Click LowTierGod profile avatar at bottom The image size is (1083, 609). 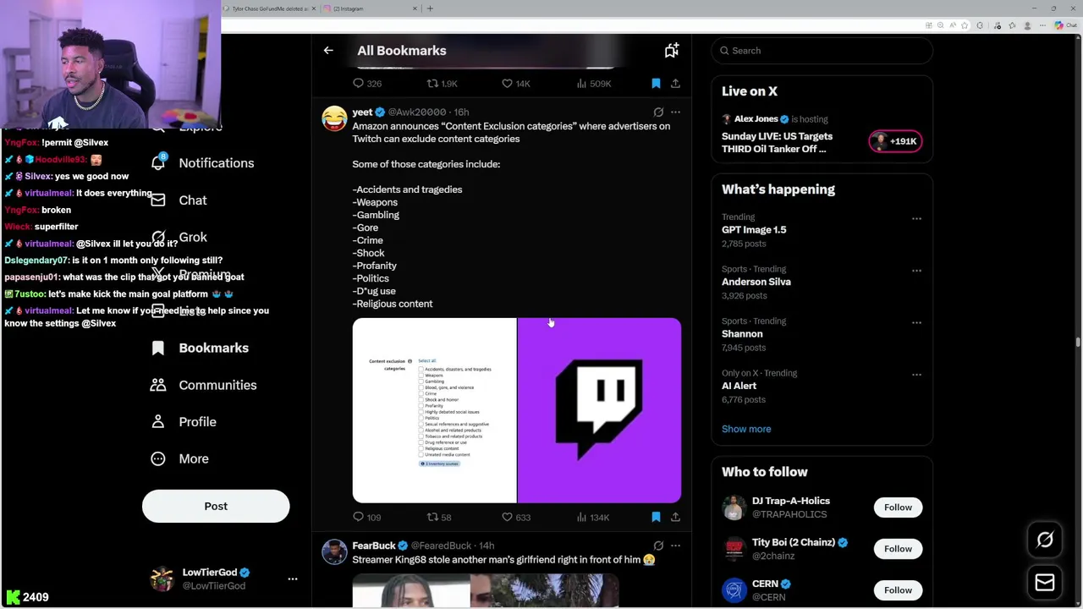point(162,579)
